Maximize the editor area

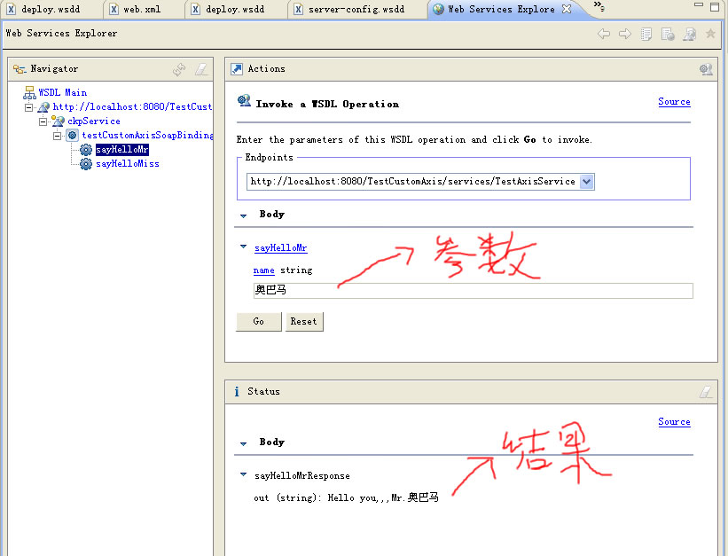tap(715, 6)
